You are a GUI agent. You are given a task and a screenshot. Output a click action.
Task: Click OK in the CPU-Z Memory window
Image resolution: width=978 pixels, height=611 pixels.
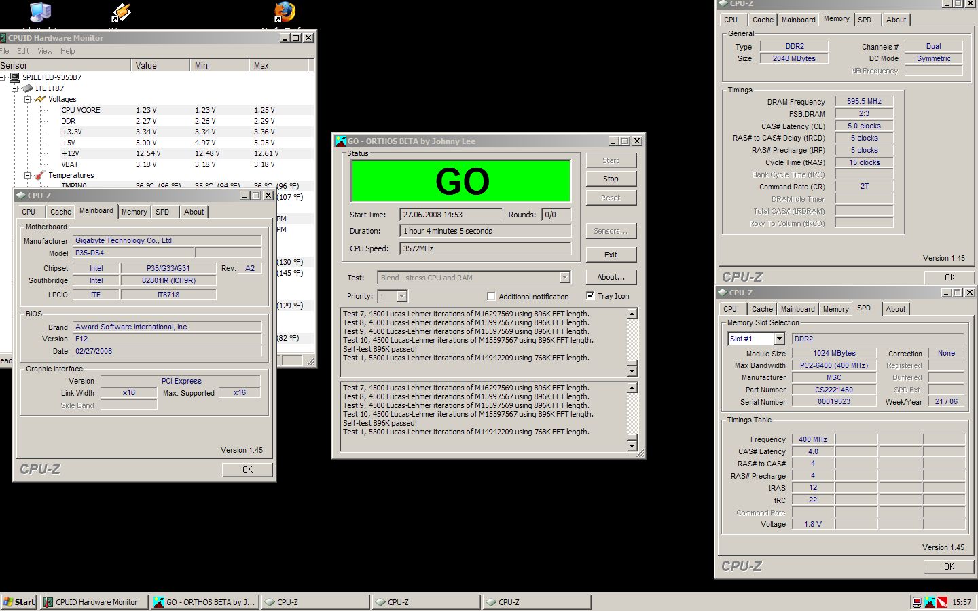[x=949, y=277]
